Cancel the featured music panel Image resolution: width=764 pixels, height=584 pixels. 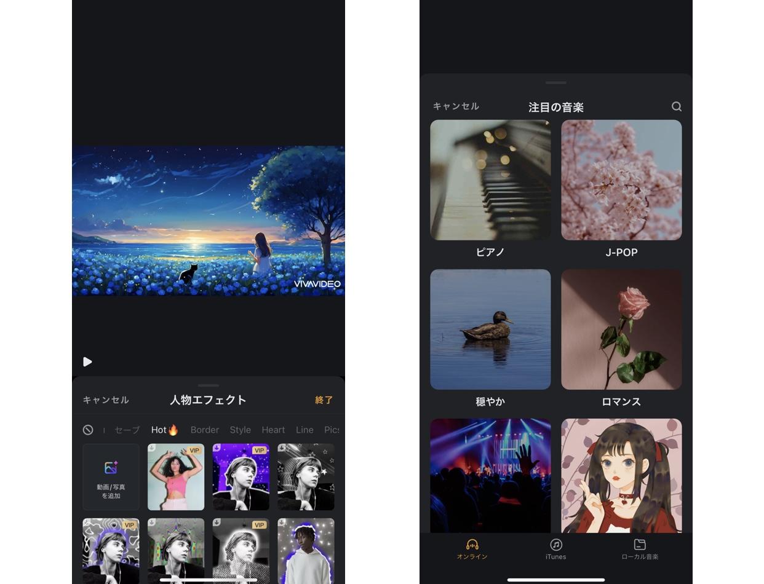[x=456, y=106]
